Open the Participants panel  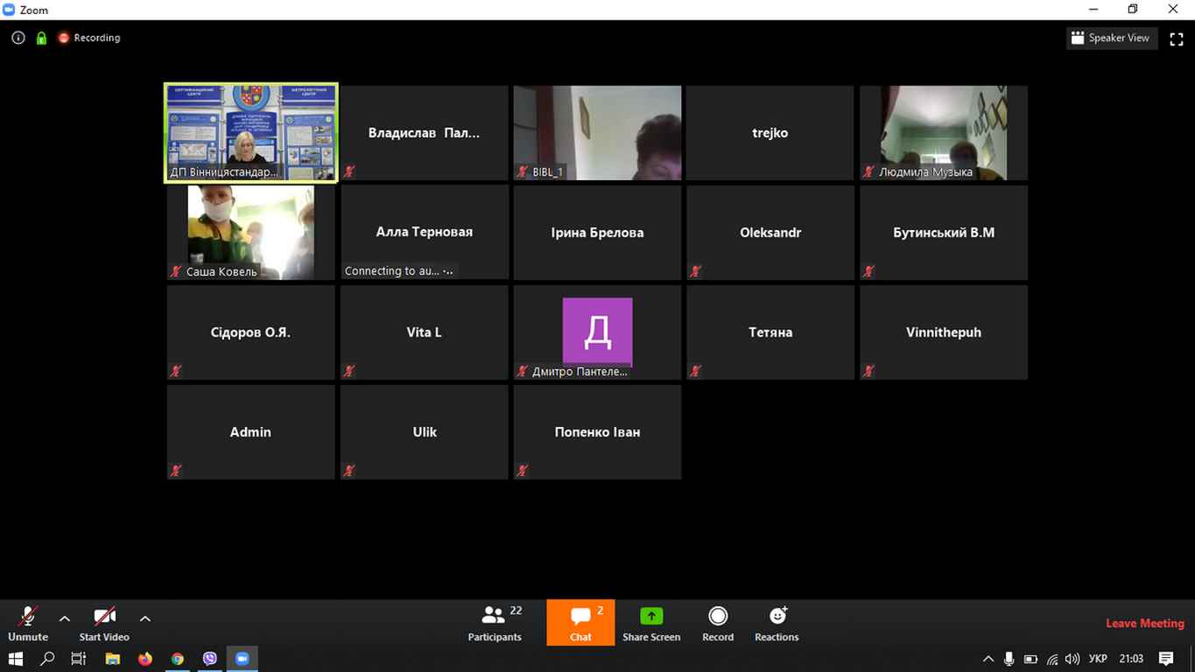tap(495, 623)
